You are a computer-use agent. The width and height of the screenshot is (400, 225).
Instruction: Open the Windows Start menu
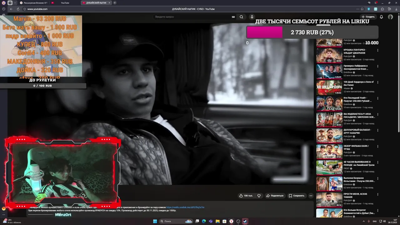pyautogui.click(x=155, y=221)
